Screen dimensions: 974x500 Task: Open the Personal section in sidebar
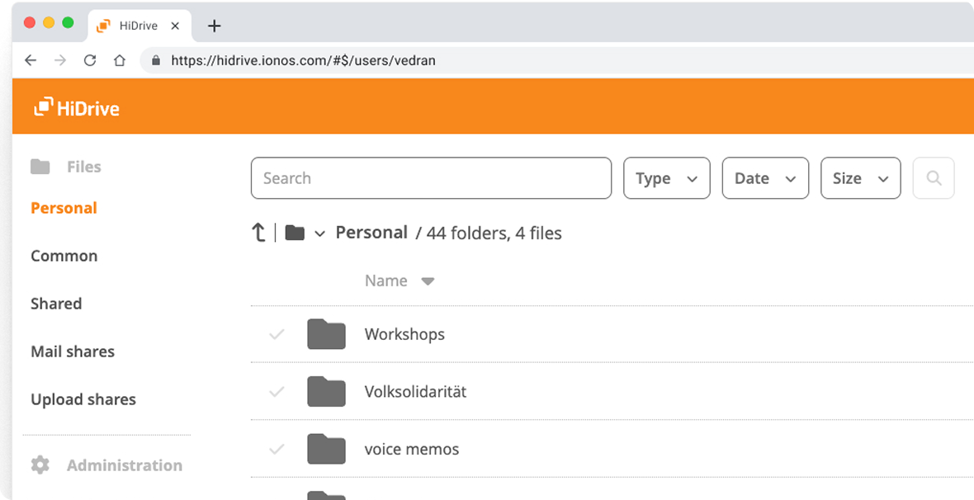click(x=64, y=208)
